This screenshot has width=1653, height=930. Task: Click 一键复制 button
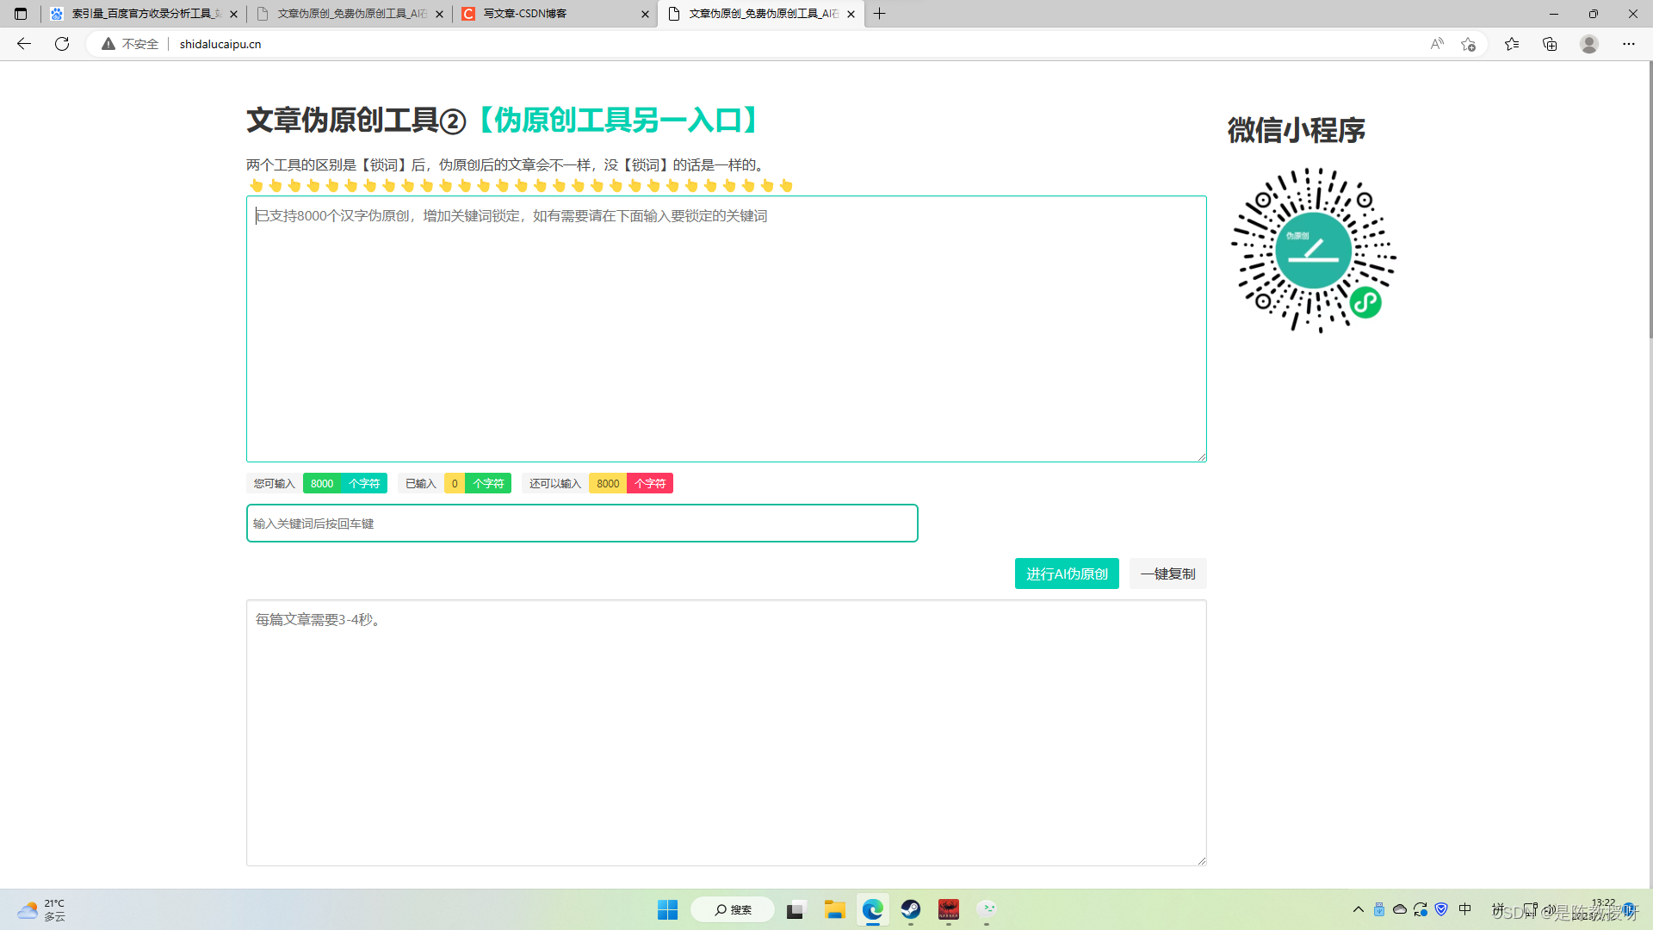[1167, 573]
